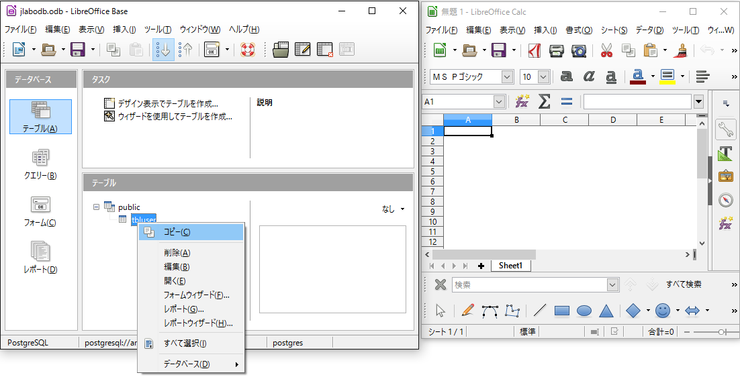Select Forms in the Database pane
The width and height of the screenshot is (740, 377).
[x=40, y=211]
